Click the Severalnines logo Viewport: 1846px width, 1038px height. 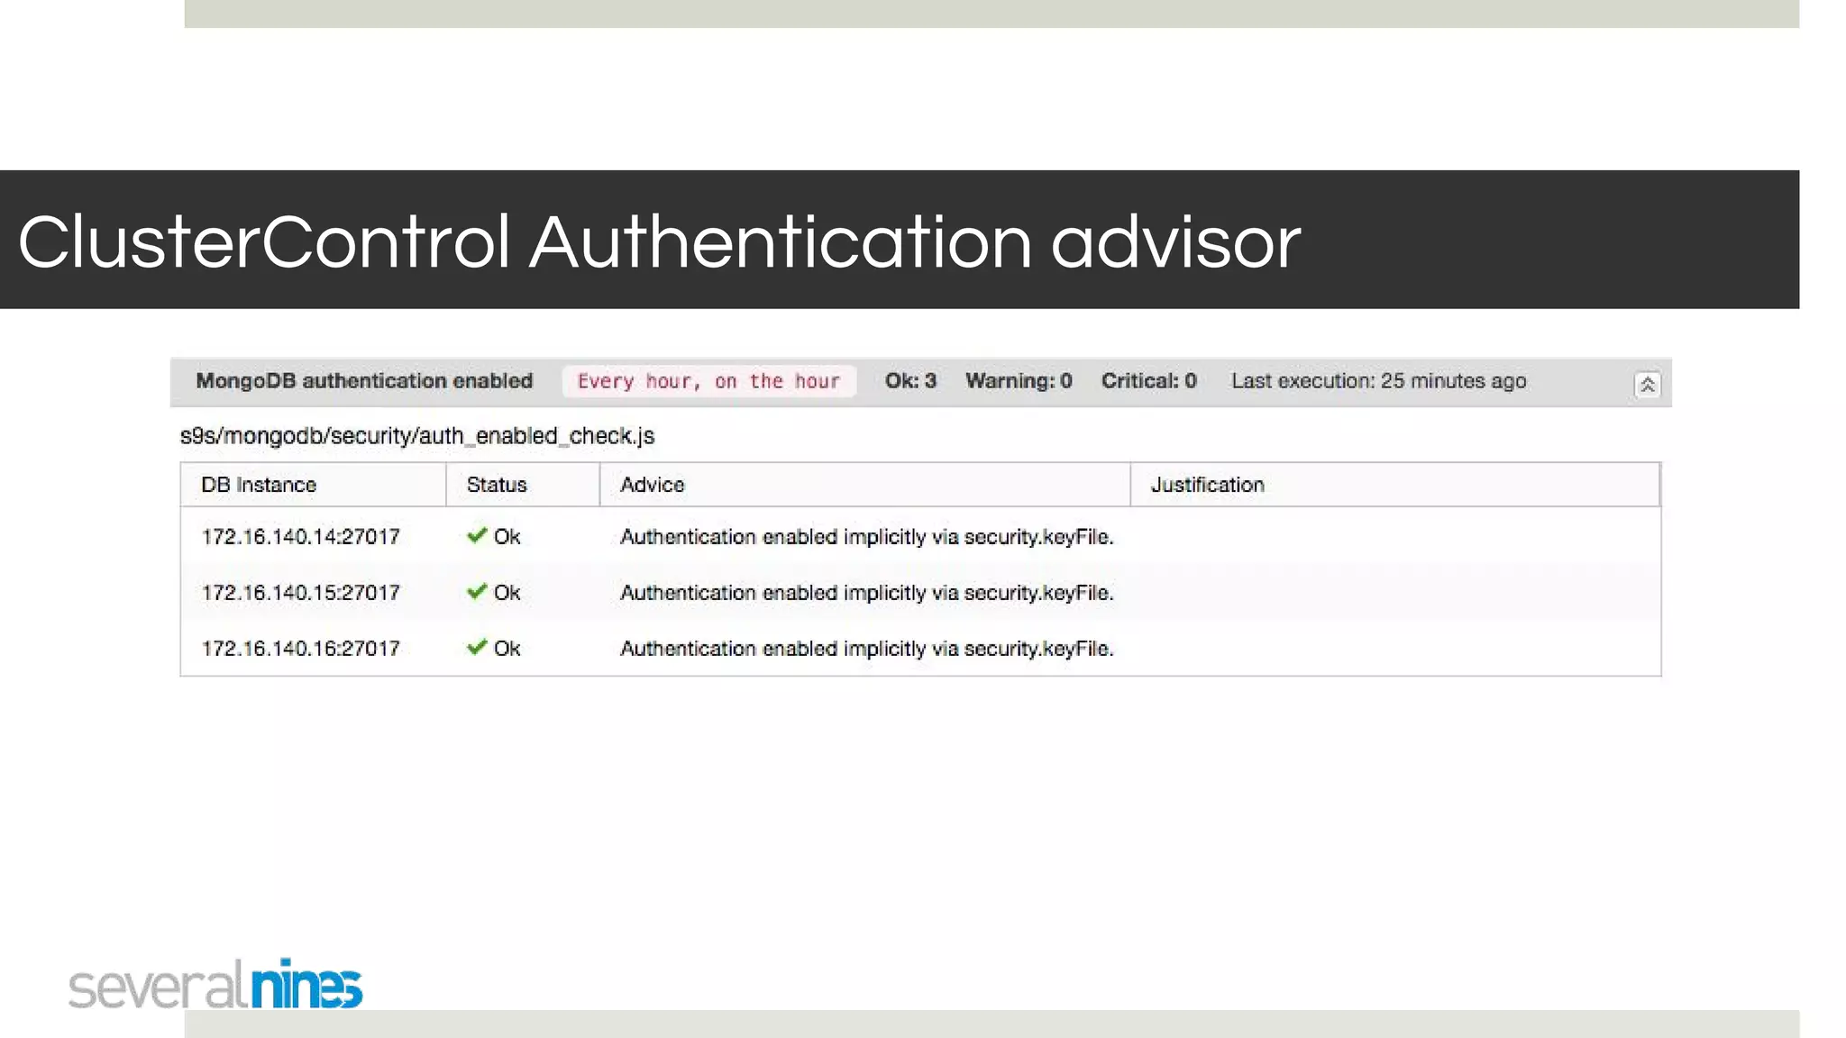(215, 984)
